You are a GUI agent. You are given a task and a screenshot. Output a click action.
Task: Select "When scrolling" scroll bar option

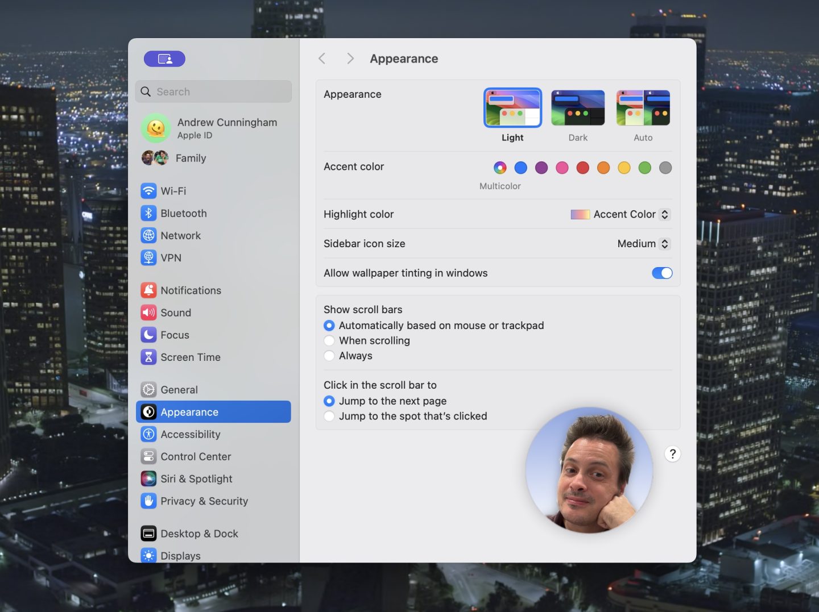click(x=329, y=340)
